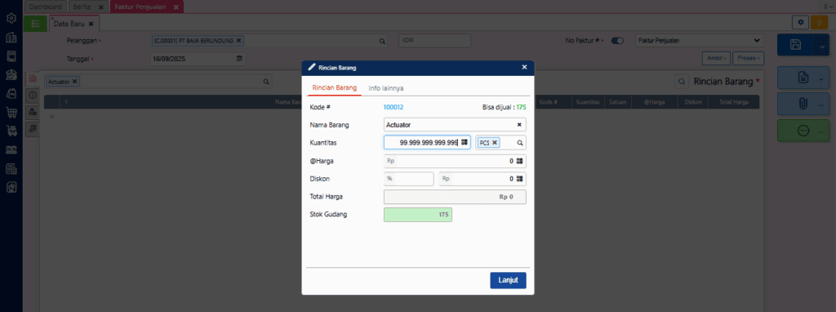The image size is (836, 312).
Task: Open form settings gear at top right
Action: [x=800, y=22]
